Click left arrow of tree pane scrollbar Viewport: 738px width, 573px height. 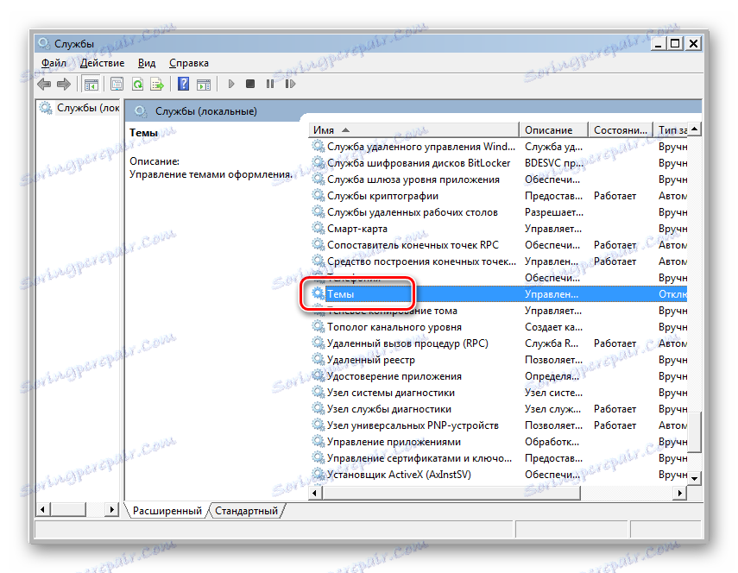click(x=43, y=509)
